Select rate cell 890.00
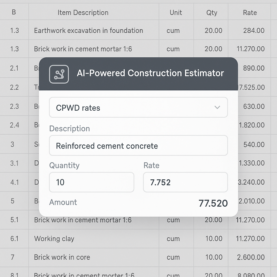Image resolution: width=277 pixels, height=277 pixels. pos(254,68)
